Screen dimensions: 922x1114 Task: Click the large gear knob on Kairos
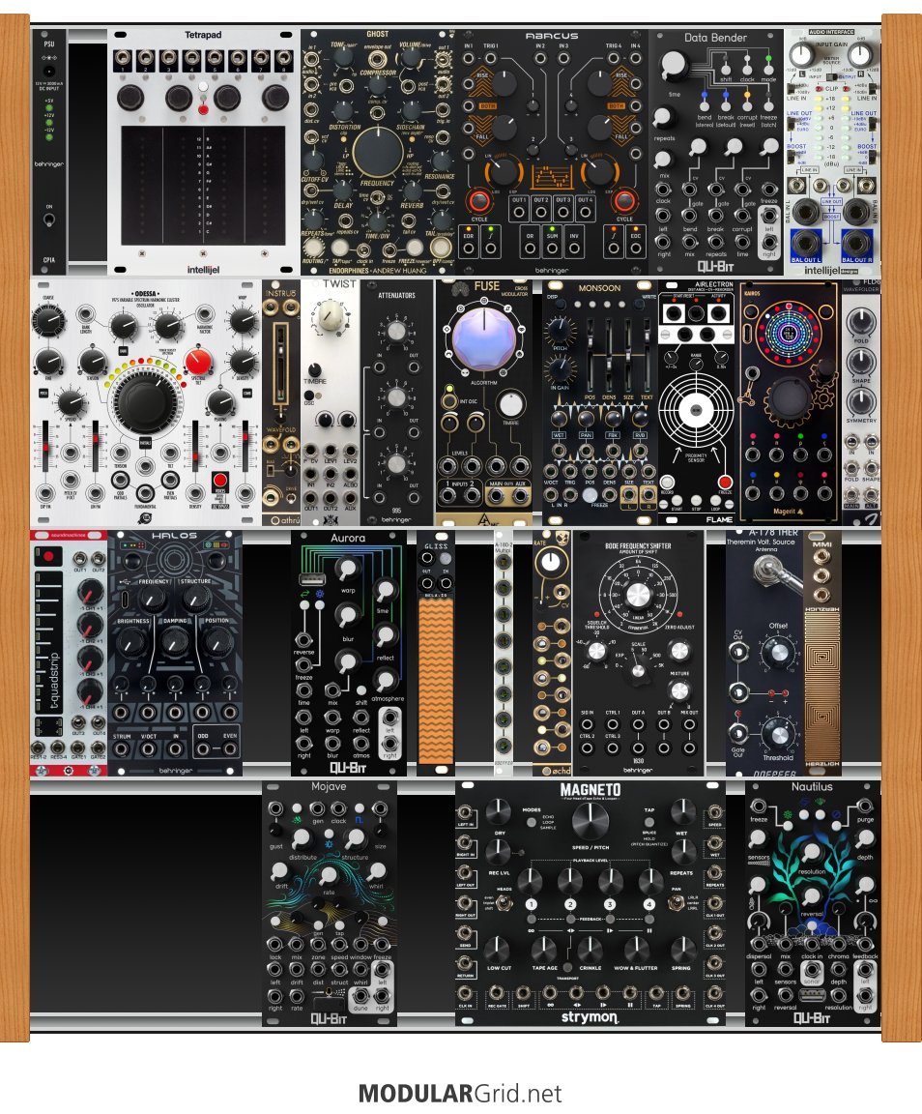point(792,401)
